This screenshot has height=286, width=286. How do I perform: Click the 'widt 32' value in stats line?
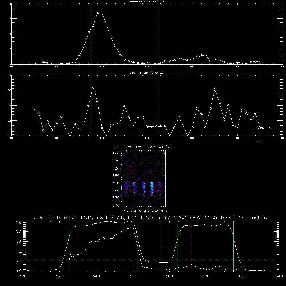(259, 218)
